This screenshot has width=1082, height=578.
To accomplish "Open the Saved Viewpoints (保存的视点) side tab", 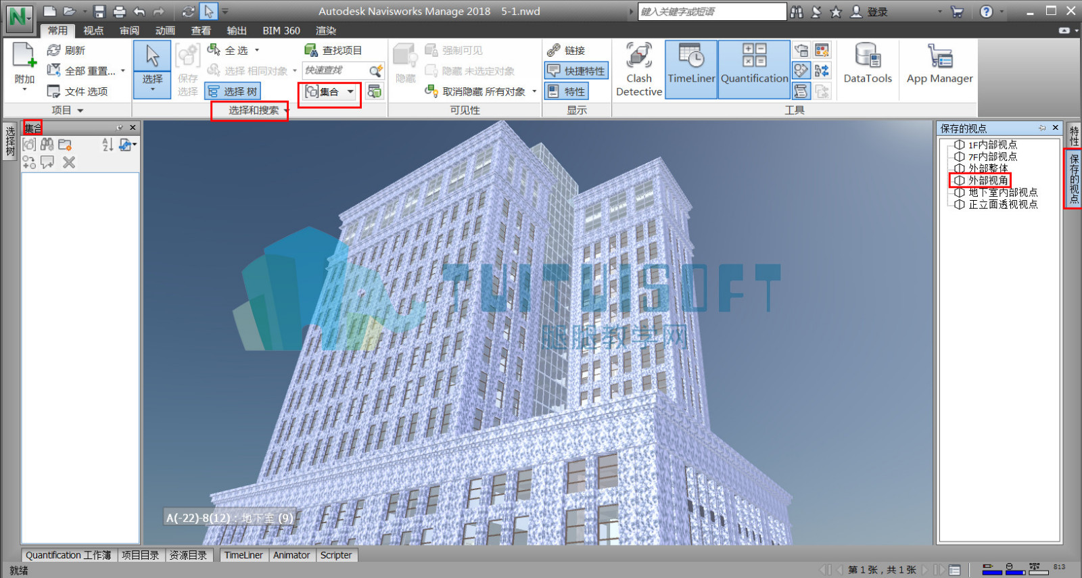I will (x=1074, y=178).
